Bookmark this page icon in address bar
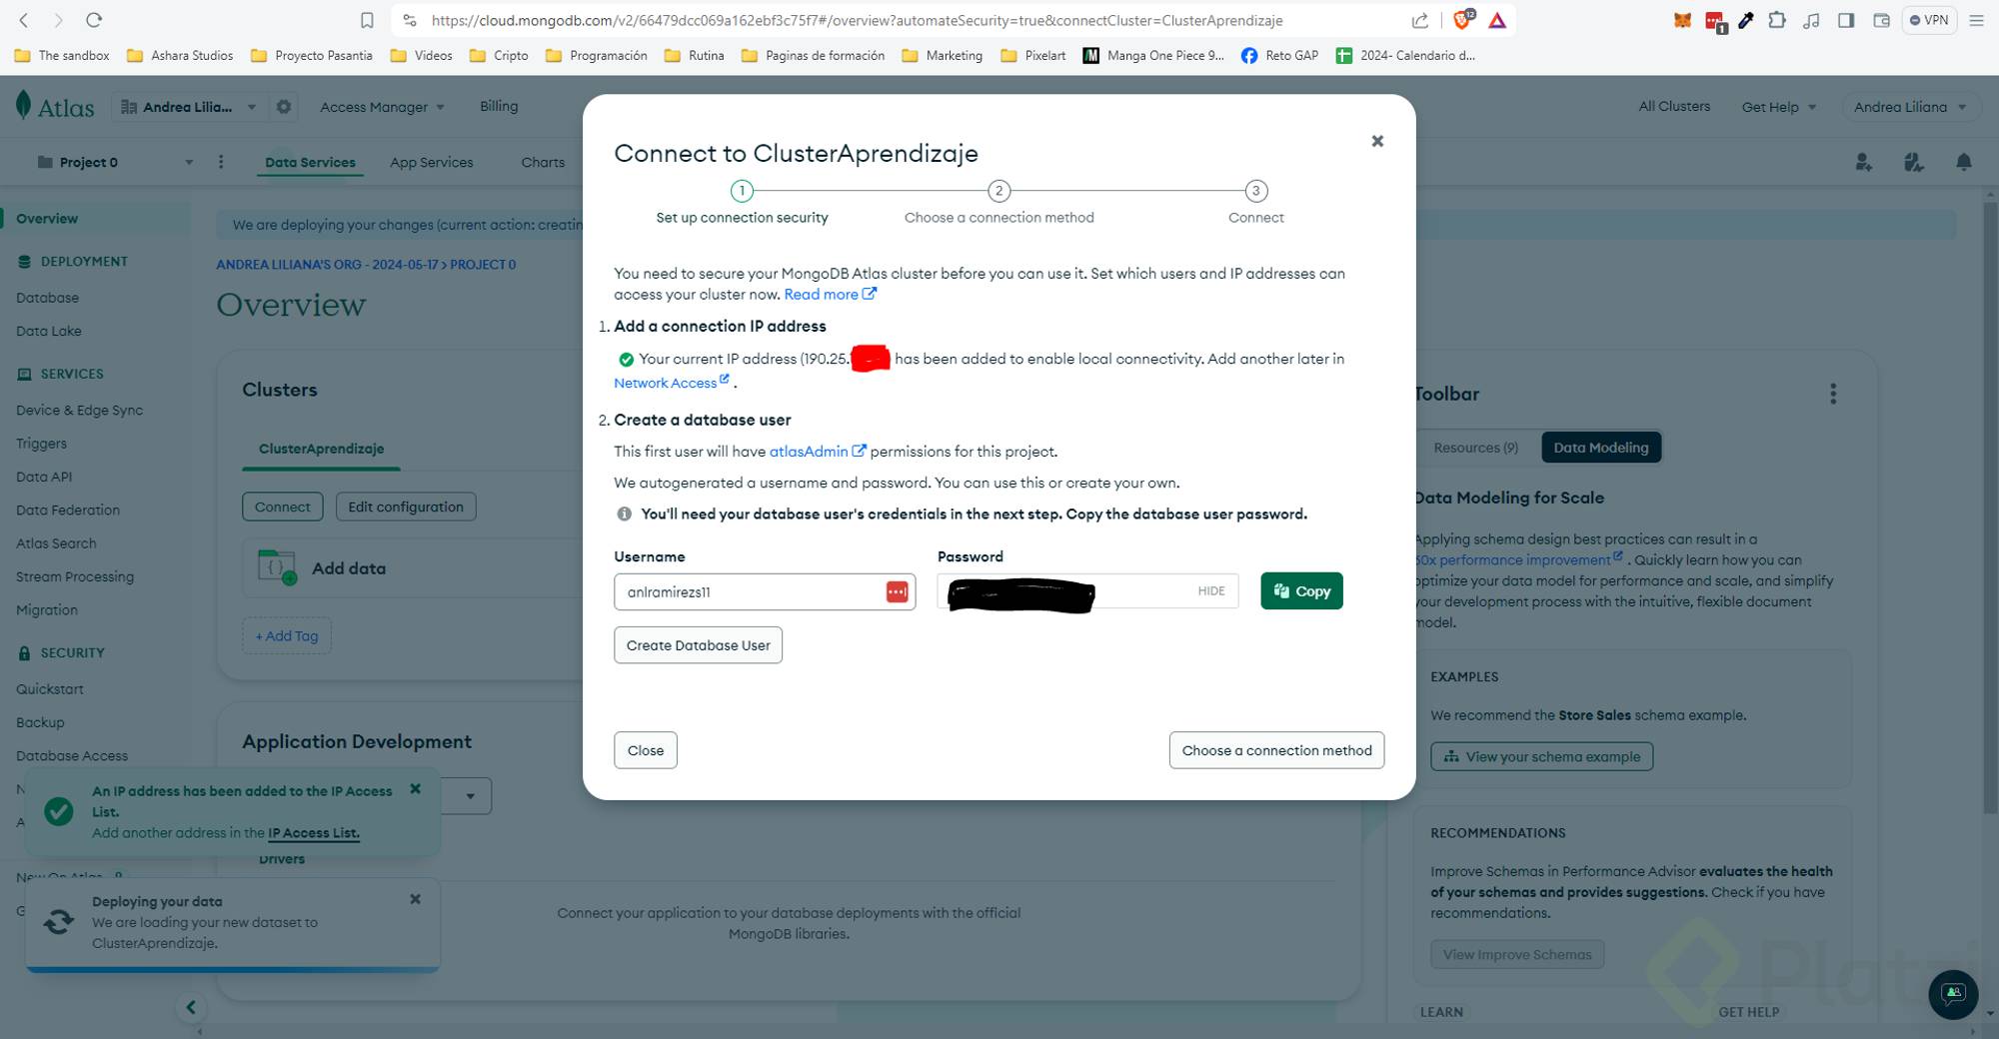The height and width of the screenshot is (1039, 1999). point(367,20)
